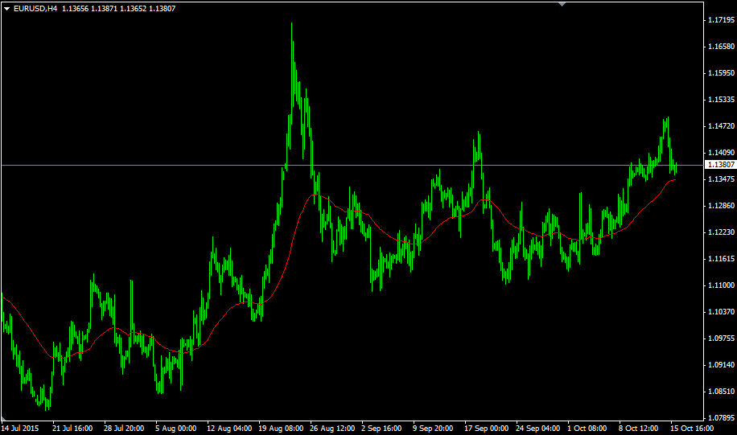This screenshot has width=737, height=435.
Task: Click the current price tag 1.13807 on axis
Action: coord(721,164)
